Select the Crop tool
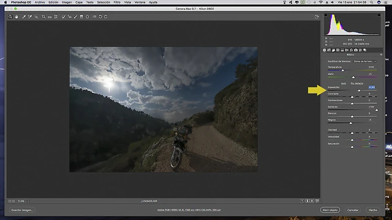The height and width of the screenshot is (220, 392). click(43, 16)
